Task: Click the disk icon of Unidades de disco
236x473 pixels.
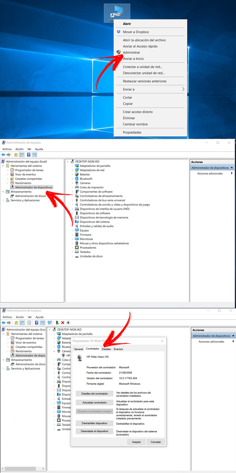Action: (77, 256)
